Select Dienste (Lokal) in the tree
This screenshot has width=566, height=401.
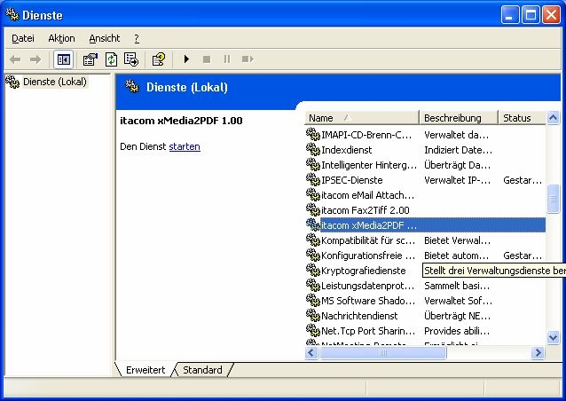click(54, 82)
